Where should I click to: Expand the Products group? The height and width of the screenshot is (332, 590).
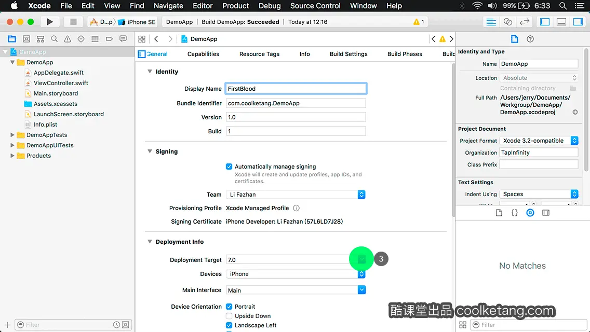12,156
